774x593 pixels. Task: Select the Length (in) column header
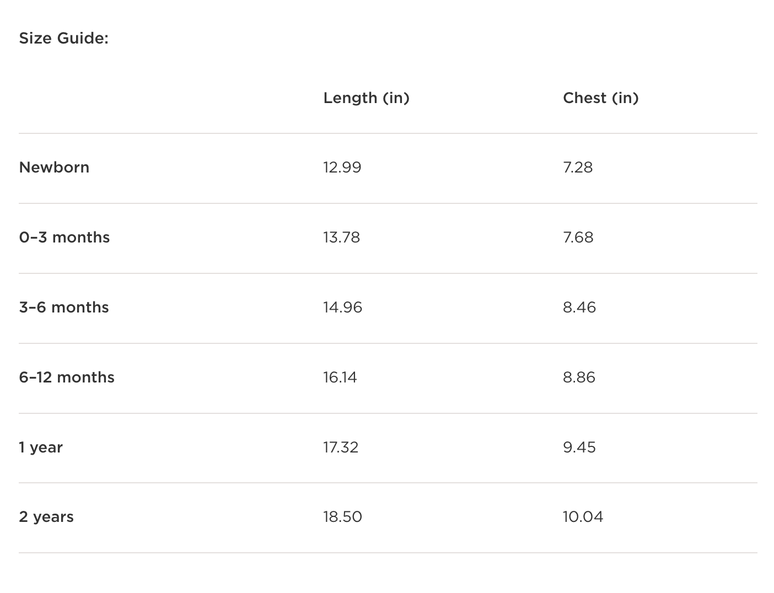(x=366, y=98)
